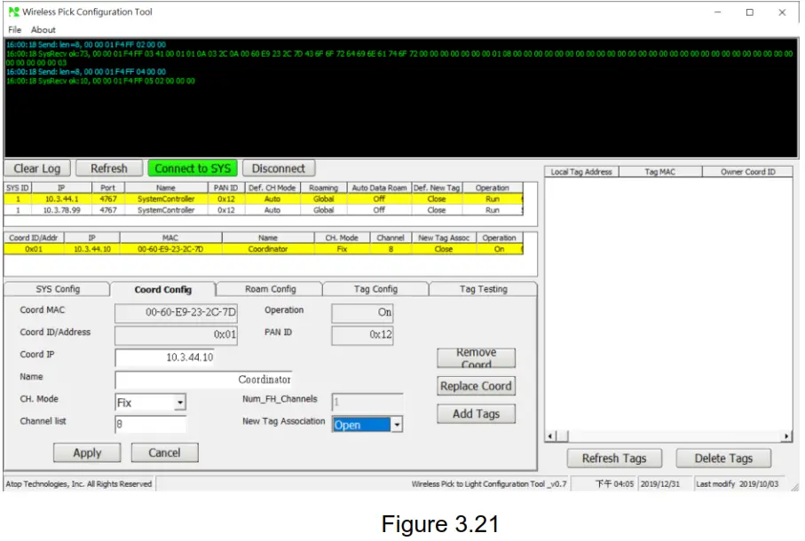
Task: Expand the New Tag Association dropdown
Action: (397, 425)
